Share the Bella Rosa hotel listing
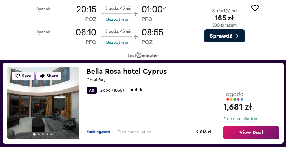Image resolution: width=286 pixels, height=147 pixels. pos(49,76)
